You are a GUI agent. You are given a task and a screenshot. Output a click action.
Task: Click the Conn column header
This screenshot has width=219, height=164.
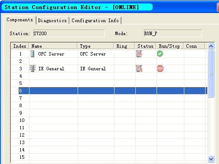(x=194, y=46)
